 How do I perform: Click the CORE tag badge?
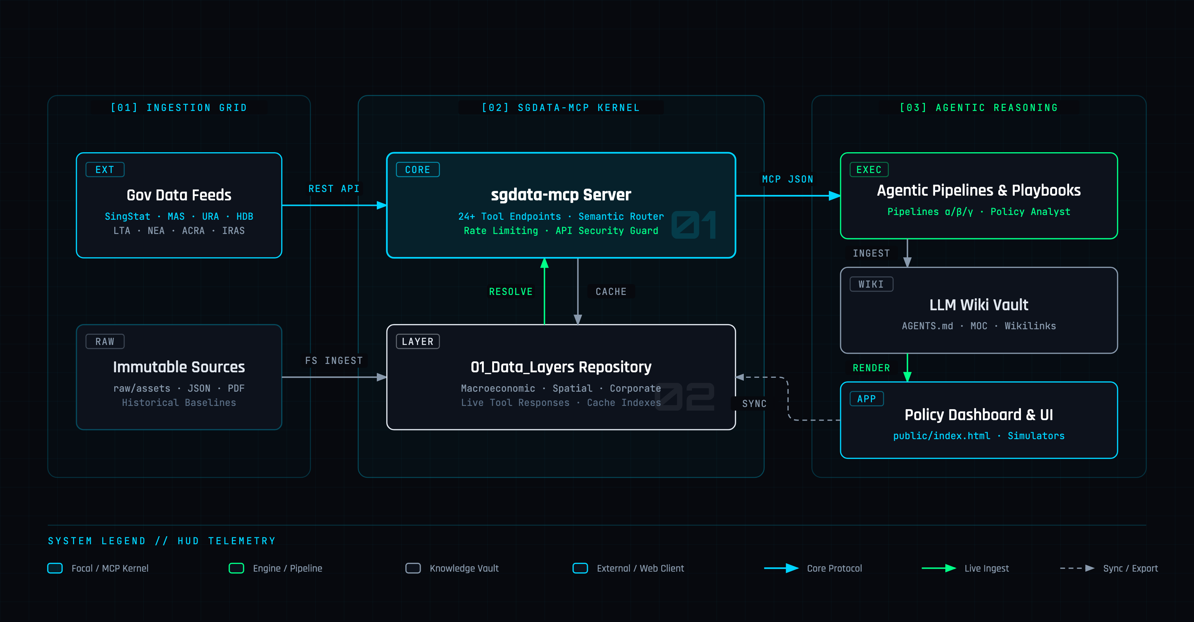[418, 170]
